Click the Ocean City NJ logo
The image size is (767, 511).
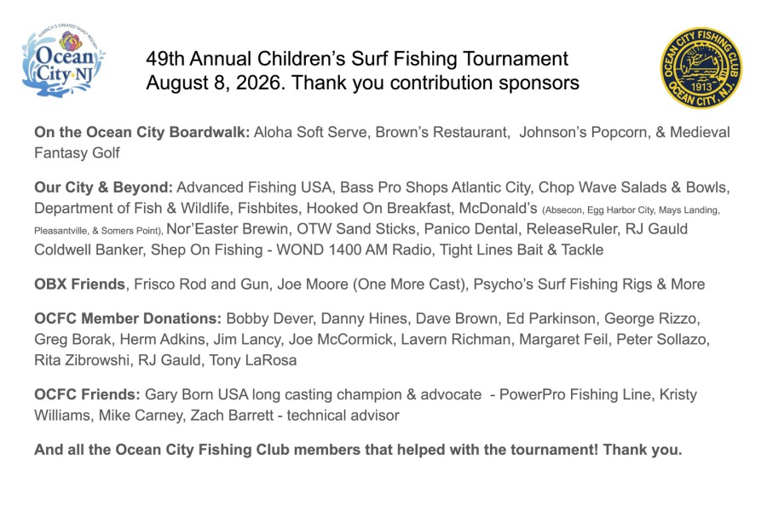coord(64,60)
